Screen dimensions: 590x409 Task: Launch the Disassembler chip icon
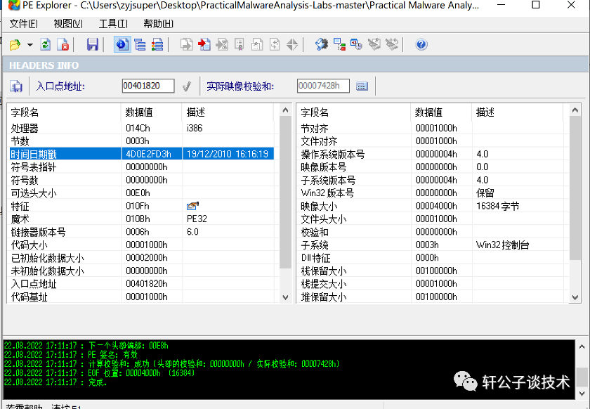(322, 45)
